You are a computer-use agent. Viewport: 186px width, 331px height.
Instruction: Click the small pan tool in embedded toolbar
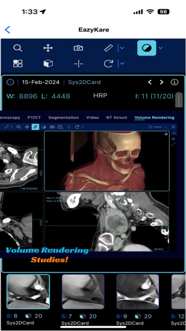coord(27,127)
